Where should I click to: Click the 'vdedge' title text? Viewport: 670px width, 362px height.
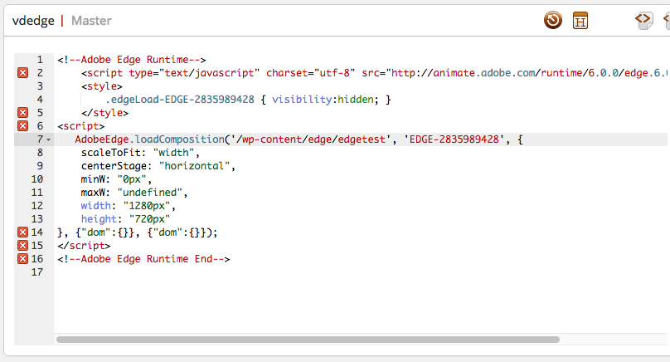tap(33, 21)
